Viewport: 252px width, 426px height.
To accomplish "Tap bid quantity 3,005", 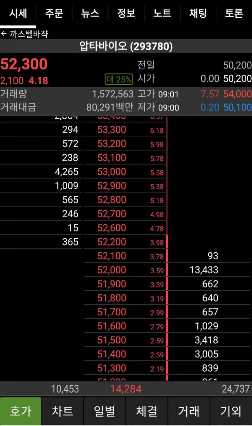I will [207, 354].
